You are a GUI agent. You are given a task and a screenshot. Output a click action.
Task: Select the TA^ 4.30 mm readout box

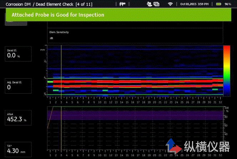(18, 149)
